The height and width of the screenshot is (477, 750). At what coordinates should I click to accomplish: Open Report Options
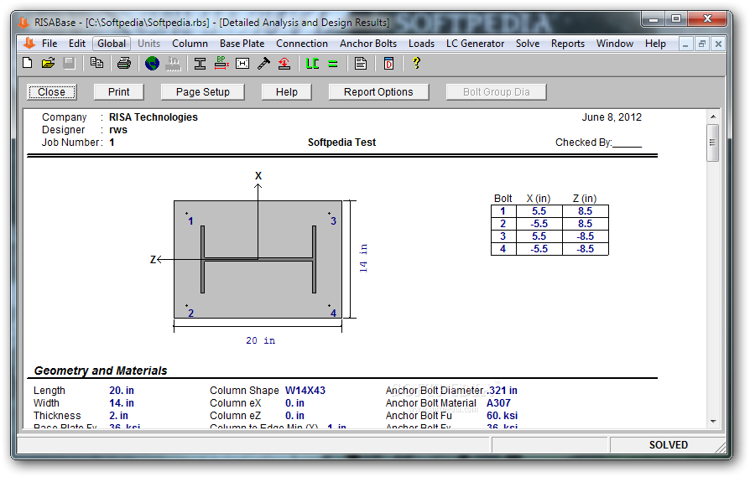tap(378, 91)
